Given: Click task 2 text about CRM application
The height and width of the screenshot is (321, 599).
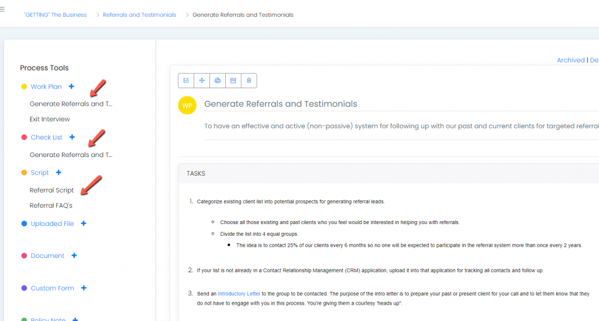Looking at the screenshot, I should point(370,270).
